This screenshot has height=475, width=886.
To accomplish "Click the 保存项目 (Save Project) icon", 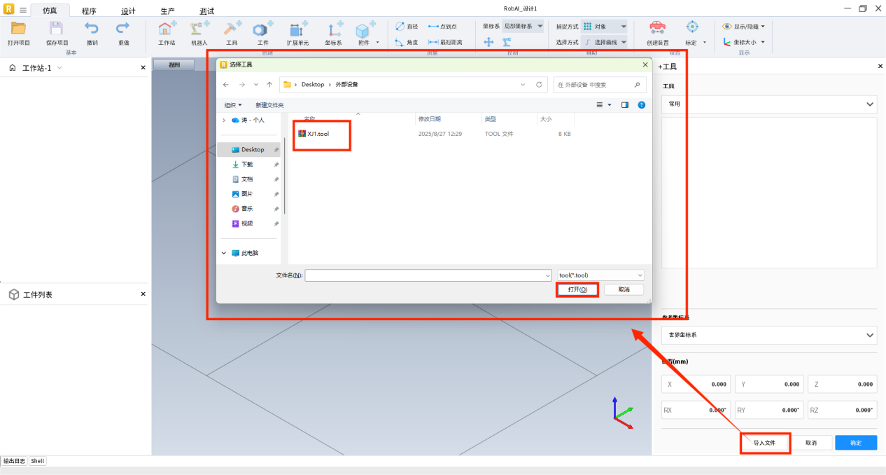I will pos(56,29).
